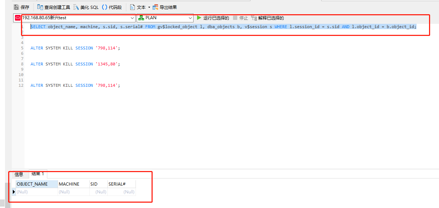Open the PLAN schema dropdown
439x208 pixels.
click(165, 18)
